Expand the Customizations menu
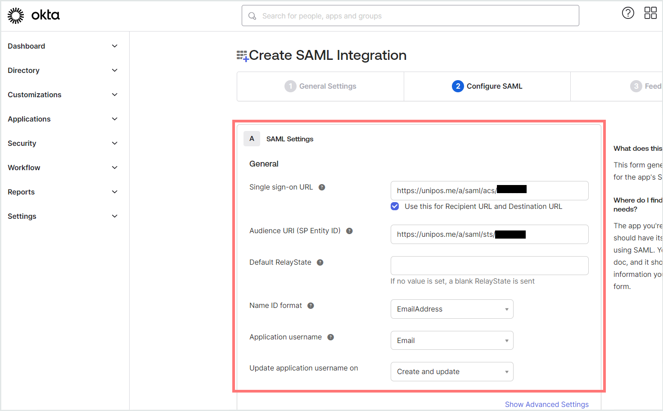This screenshot has height=411, width=663. (63, 95)
